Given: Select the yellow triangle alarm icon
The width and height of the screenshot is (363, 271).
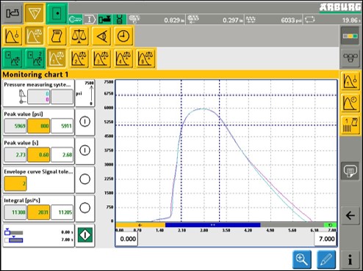Looking at the screenshot, I should pyautogui.click(x=35, y=13).
